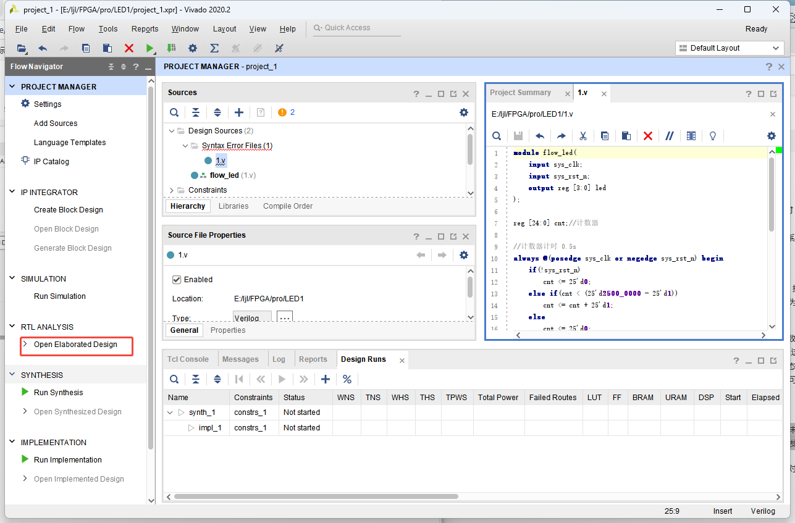Click the redo arrow in editor toolbar
The height and width of the screenshot is (523, 795).
(561, 136)
